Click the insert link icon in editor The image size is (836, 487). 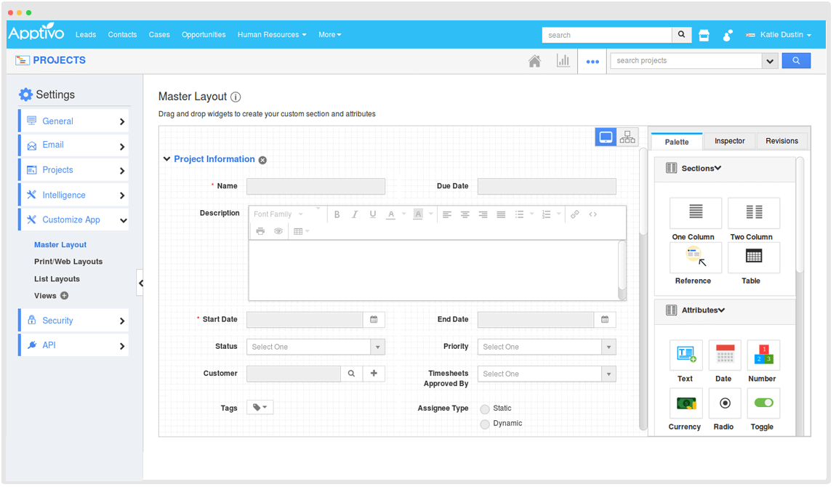(x=574, y=214)
